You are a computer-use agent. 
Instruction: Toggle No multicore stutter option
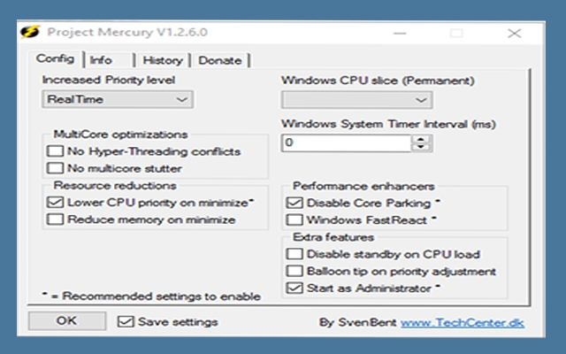tap(54, 167)
